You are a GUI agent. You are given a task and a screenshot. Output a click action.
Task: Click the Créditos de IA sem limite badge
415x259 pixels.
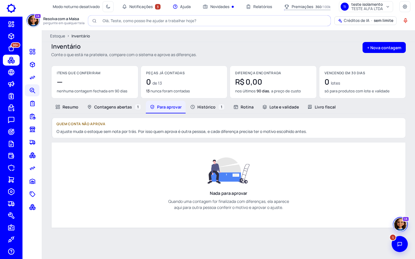[x=365, y=21]
